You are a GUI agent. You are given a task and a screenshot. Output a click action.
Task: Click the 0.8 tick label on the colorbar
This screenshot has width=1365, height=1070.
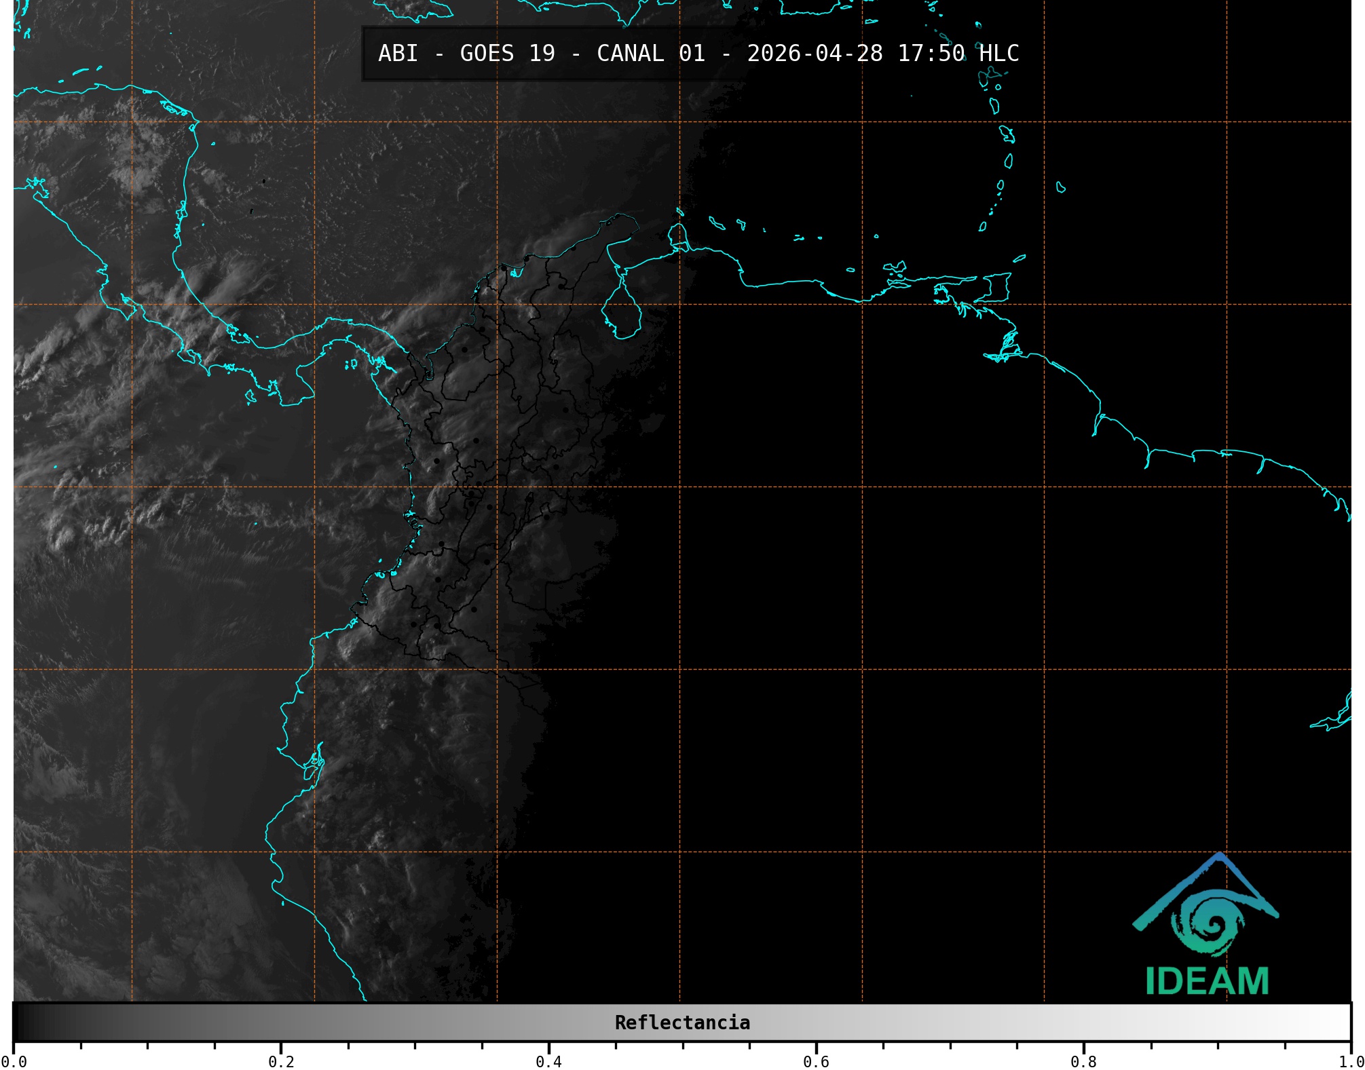tap(1083, 1062)
